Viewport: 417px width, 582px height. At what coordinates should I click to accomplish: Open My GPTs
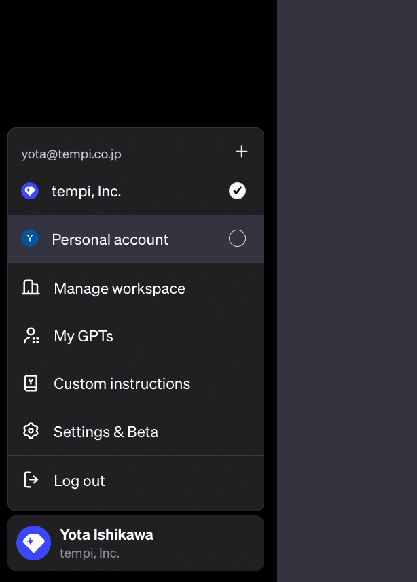[84, 336]
